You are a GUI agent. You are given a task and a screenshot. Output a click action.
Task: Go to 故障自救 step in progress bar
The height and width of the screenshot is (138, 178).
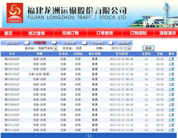pyautogui.click(x=123, y=43)
